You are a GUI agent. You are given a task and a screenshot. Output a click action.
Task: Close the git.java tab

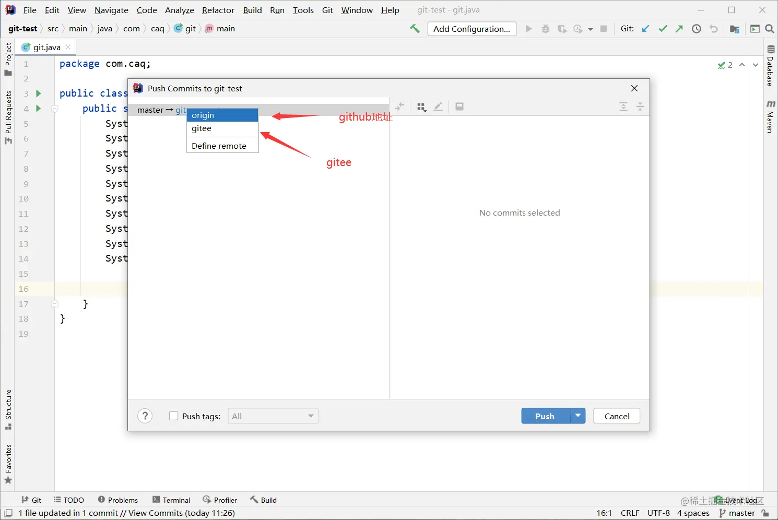(68, 47)
